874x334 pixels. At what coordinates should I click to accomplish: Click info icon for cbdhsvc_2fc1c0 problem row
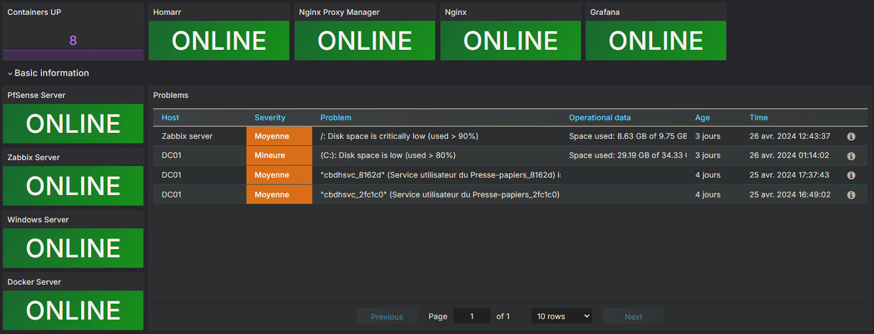tap(851, 195)
